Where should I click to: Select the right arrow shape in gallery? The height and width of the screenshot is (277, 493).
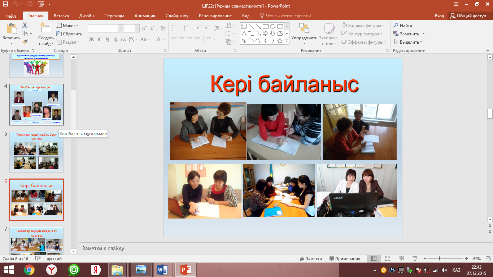click(x=265, y=34)
